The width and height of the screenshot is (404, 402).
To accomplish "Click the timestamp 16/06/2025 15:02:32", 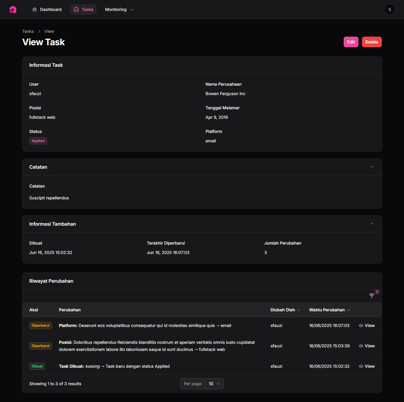I will click(x=329, y=366).
